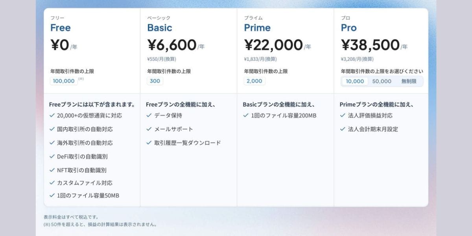Keep 10,000 selected in the Pro limit selector
This screenshot has width=472, height=236.
(355, 81)
